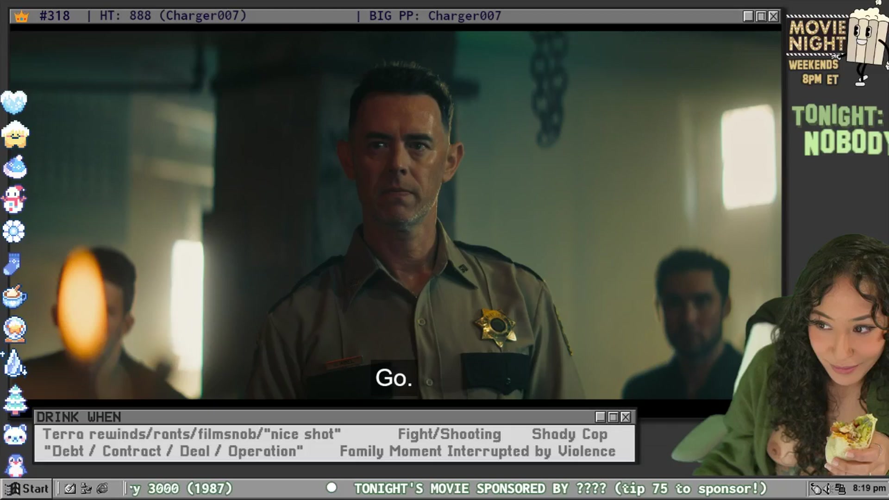The width and height of the screenshot is (889, 500).
Task: Click the hot cocoa mug icon
Action: [x=14, y=296]
